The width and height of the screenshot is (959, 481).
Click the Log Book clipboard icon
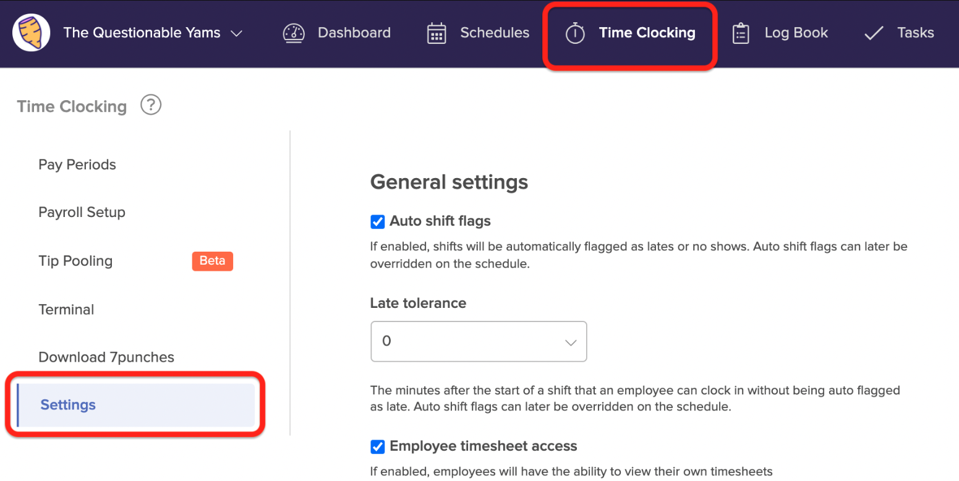(x=741, y=33)
